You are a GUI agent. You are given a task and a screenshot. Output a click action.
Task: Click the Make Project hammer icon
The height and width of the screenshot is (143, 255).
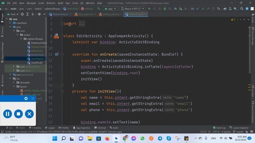point(98,9)
